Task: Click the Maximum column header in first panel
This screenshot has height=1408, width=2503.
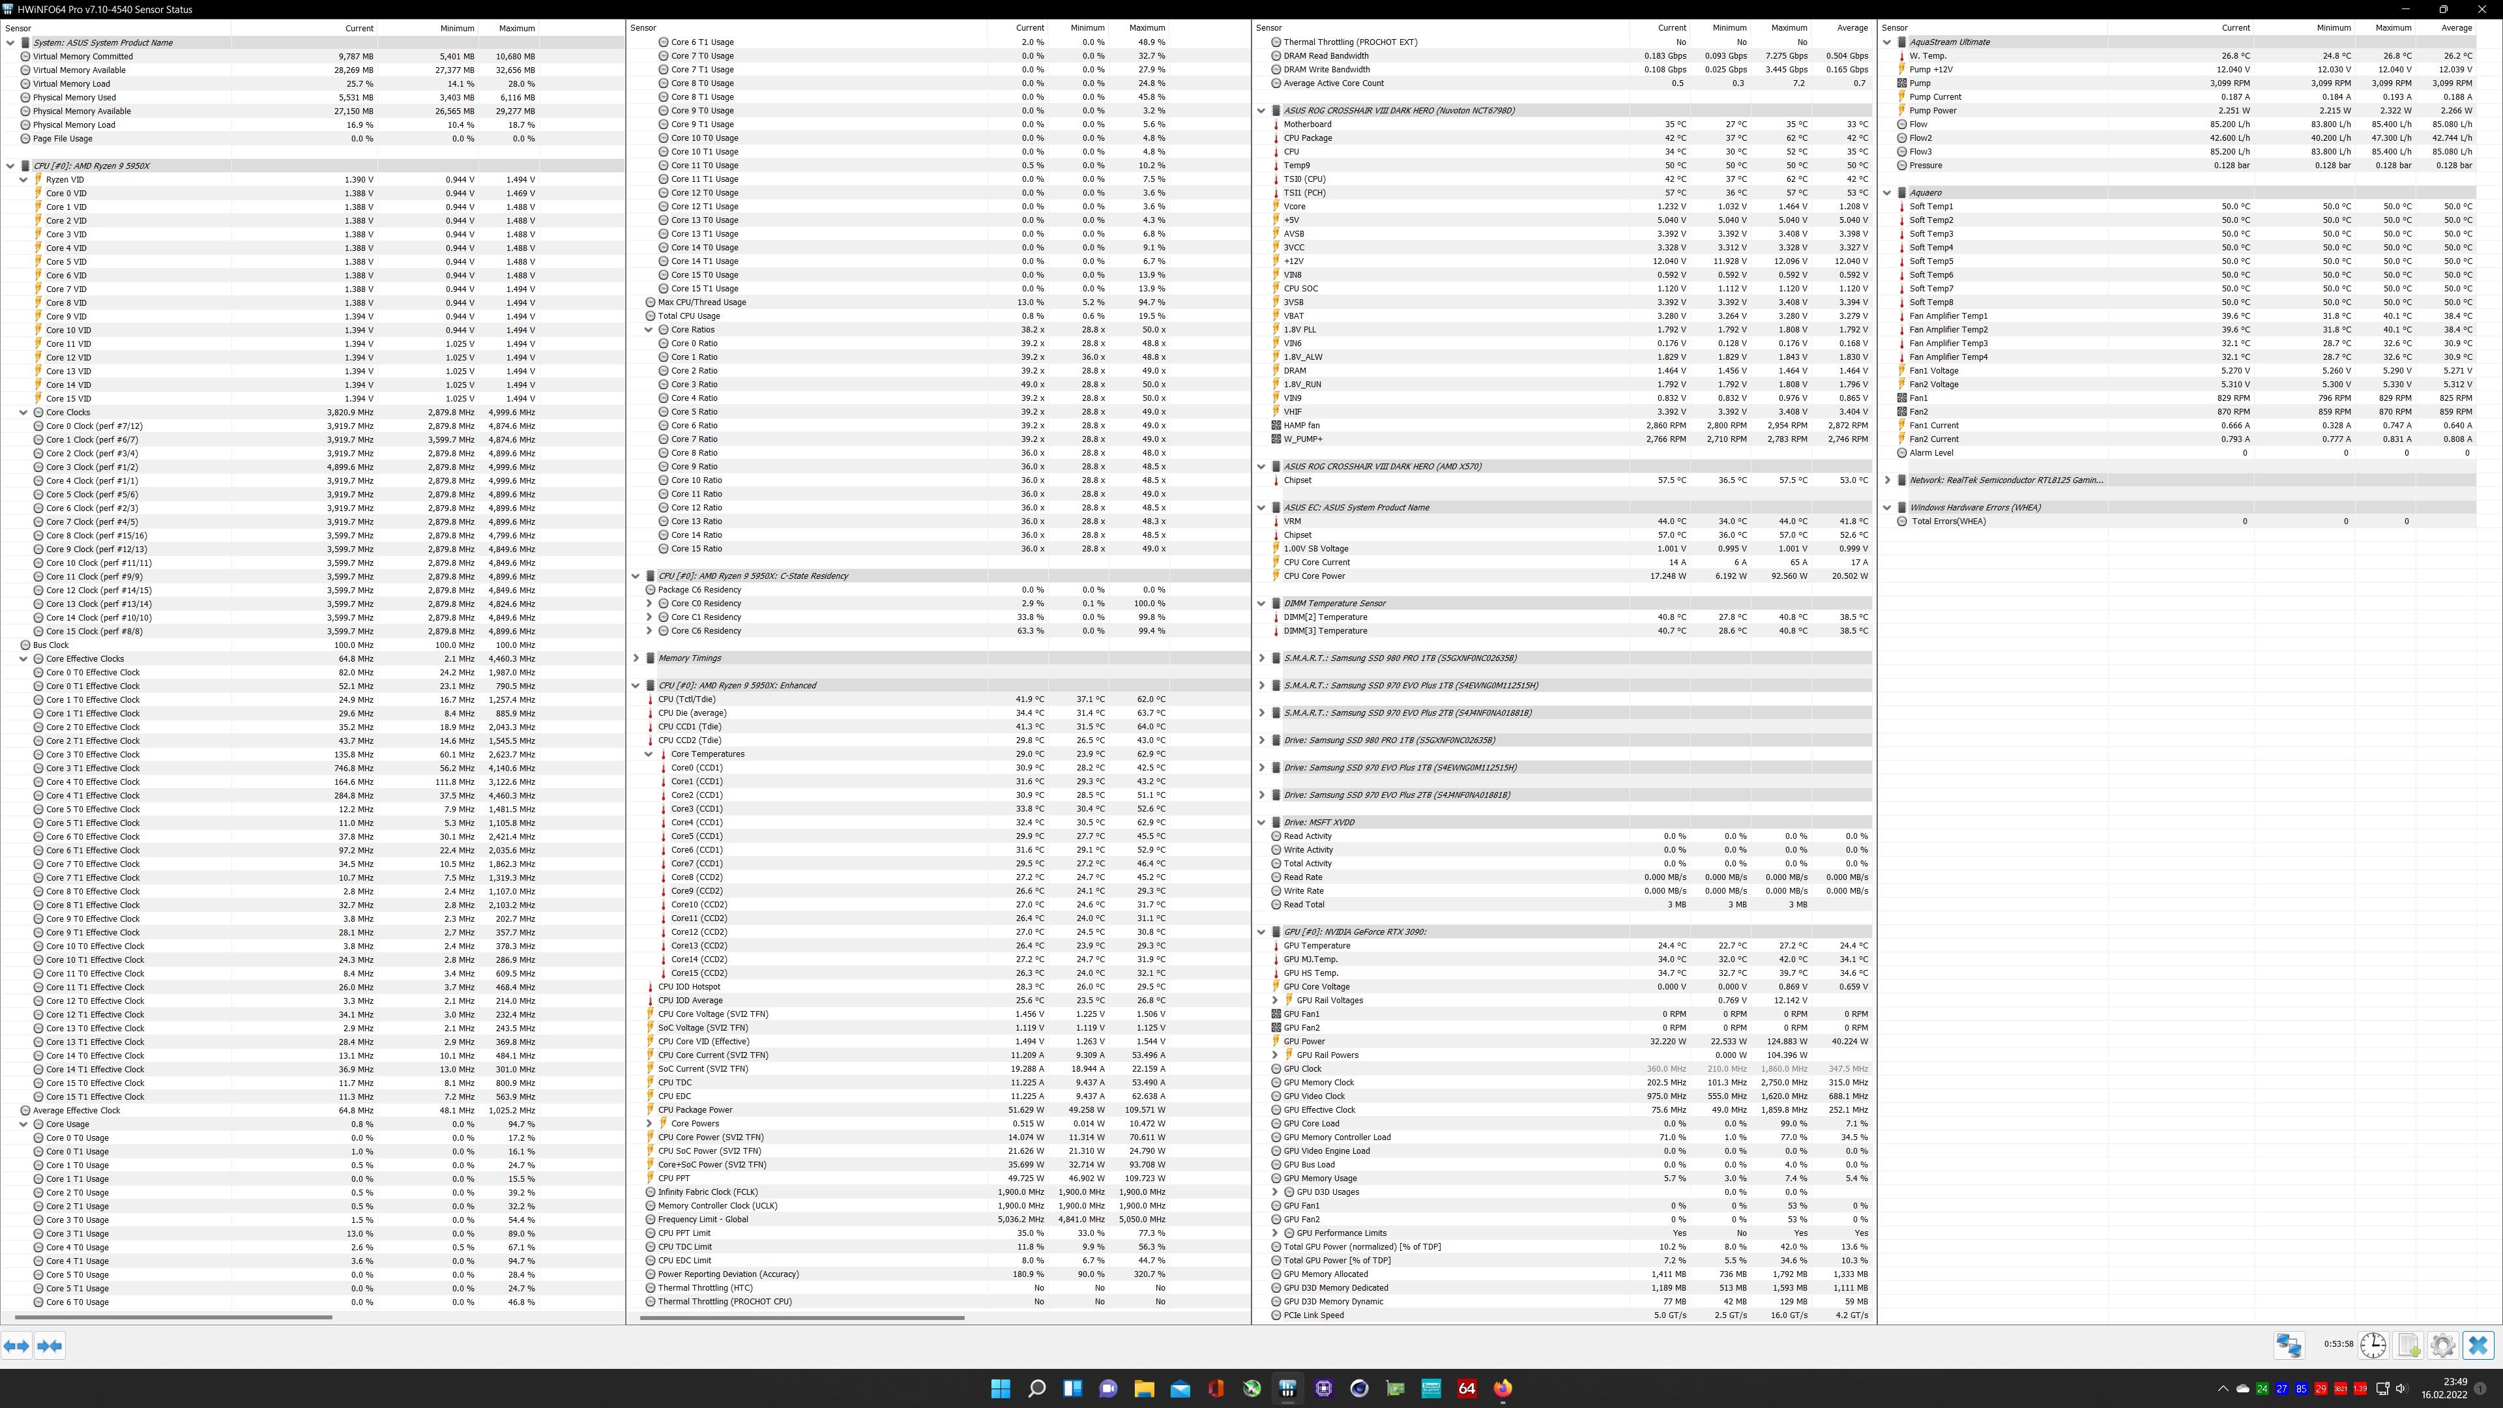Action: click(516, 28)
